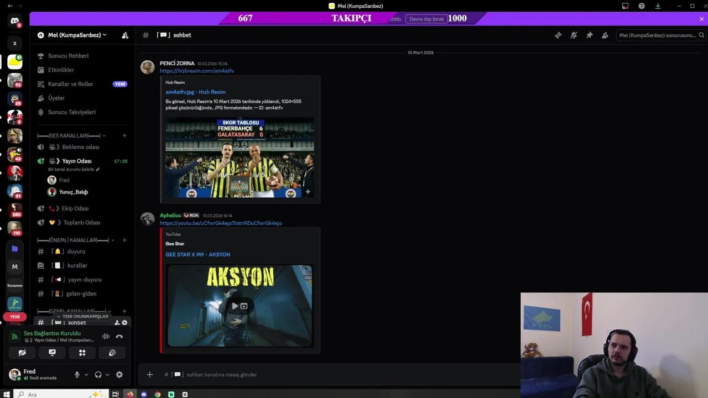Open user settings gear beside Fred
The width and height of the screenshot is (708, 398).
click(x=119, y=374)
